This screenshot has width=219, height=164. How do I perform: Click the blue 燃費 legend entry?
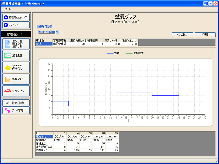(x=113, y=53)
